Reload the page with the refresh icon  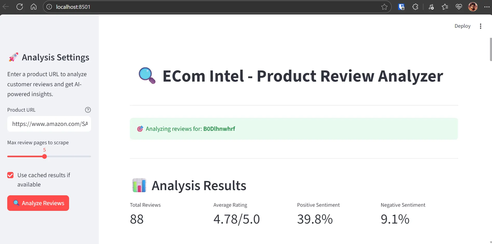click(20, 7)
